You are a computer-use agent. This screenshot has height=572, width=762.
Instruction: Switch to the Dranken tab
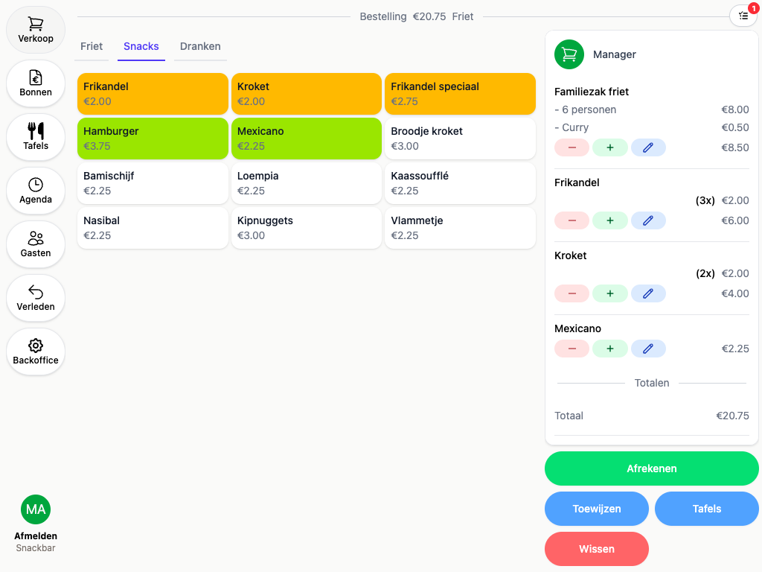pos(200,47)
